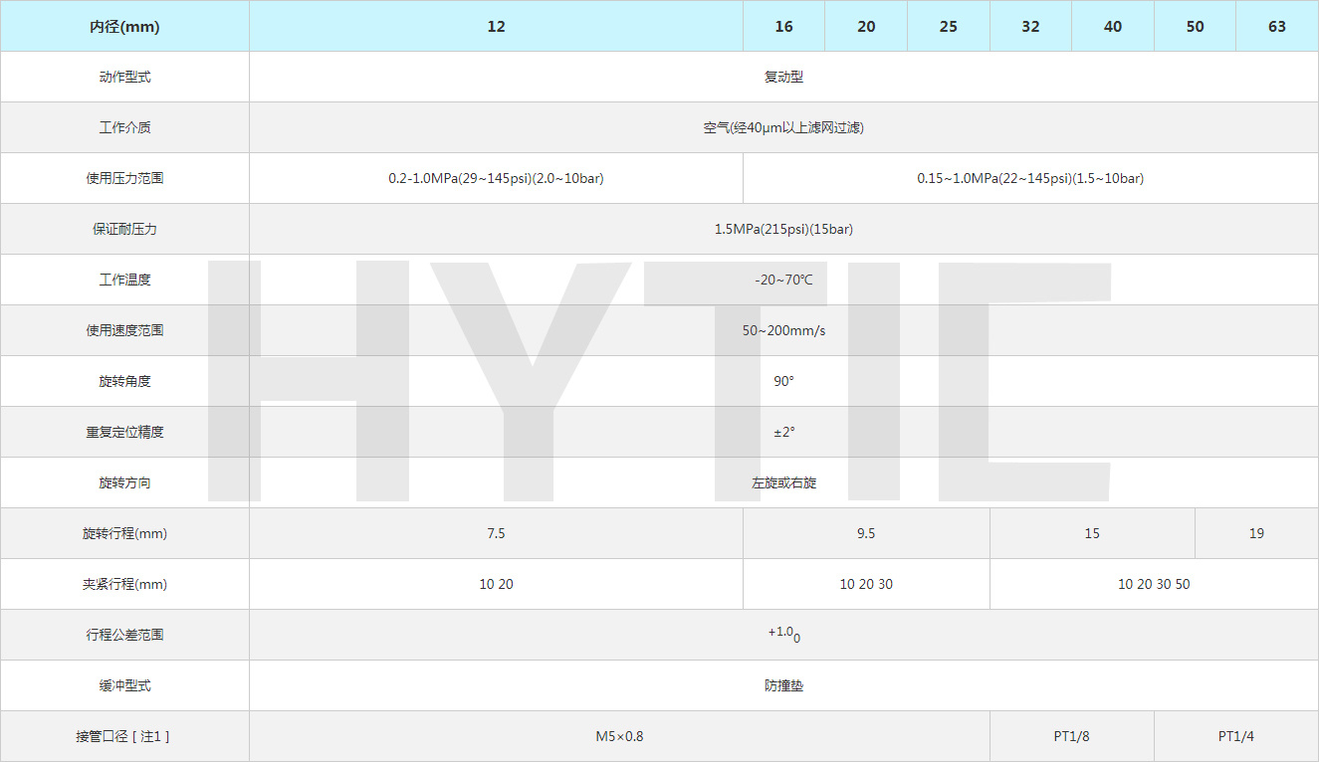This screenshot has width=1319, height=762.
Task: Click the 0.15~1.0MPa(22~145psi) pressure value
Action: click(1030, 178)
